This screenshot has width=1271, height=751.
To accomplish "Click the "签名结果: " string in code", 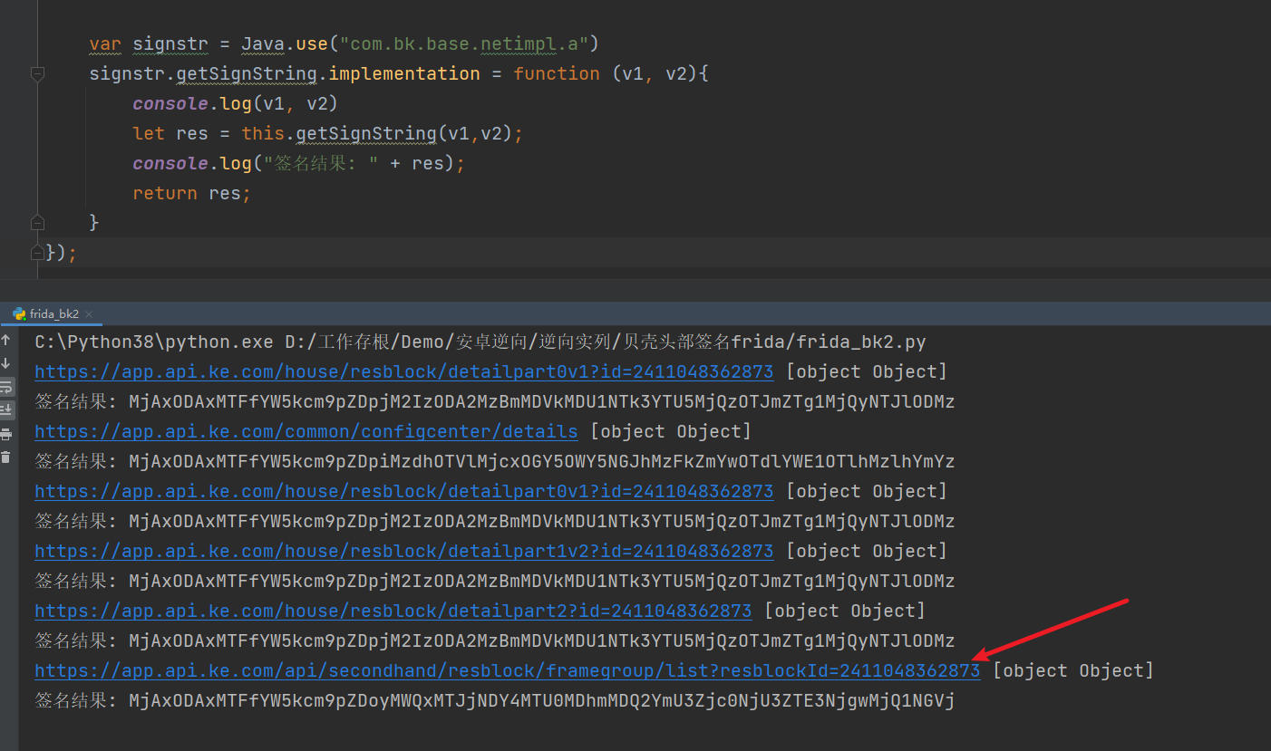I will coord(321,163).
